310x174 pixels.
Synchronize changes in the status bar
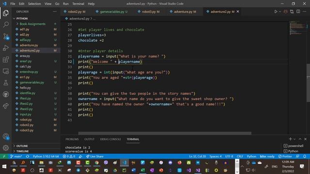(28, 157)
